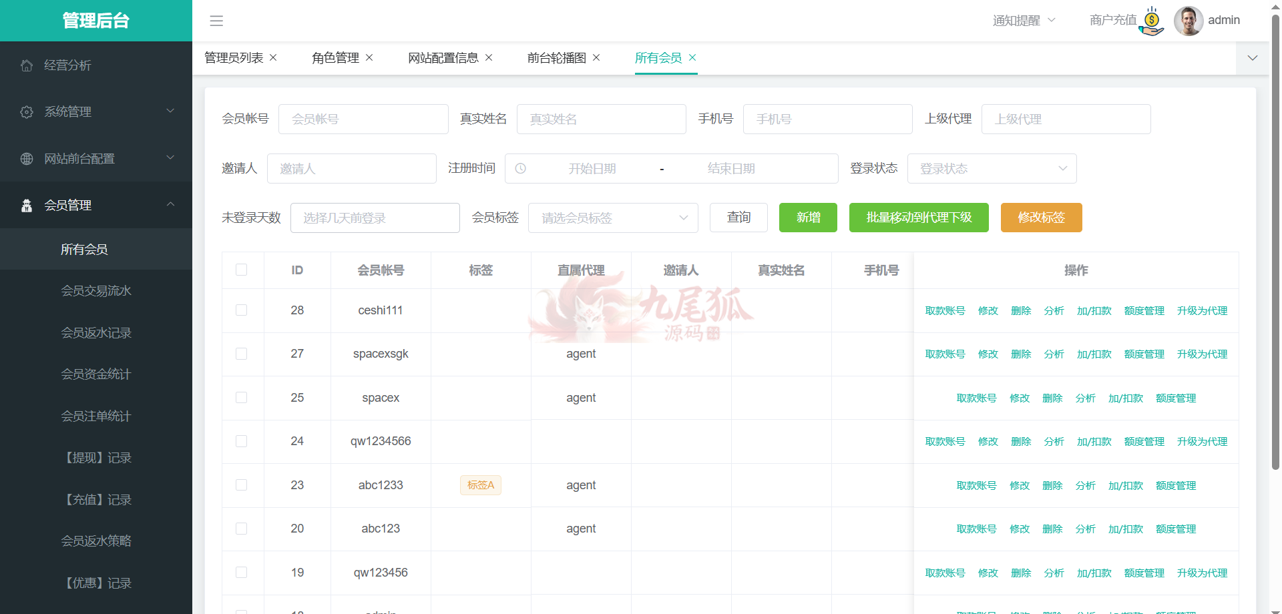Click the gear icon beside 系统管理
1282x614 pixels.
27,112
